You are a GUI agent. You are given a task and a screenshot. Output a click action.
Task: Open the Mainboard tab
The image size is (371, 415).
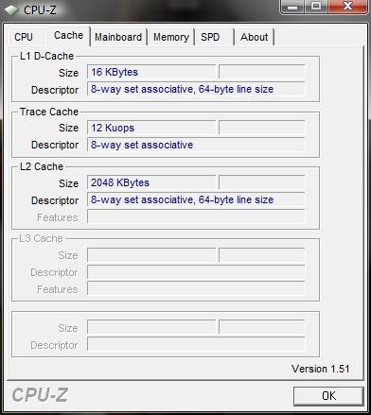(x=118, y=37)
